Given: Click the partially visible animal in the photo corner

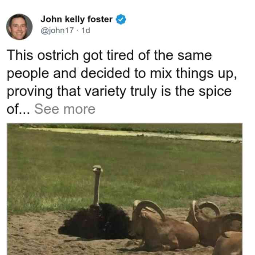Looking at the screenshot, I should point(228,243).
